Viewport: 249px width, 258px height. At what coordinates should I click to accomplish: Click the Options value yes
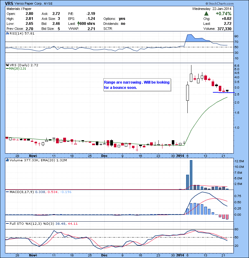(x=122, y=19)
